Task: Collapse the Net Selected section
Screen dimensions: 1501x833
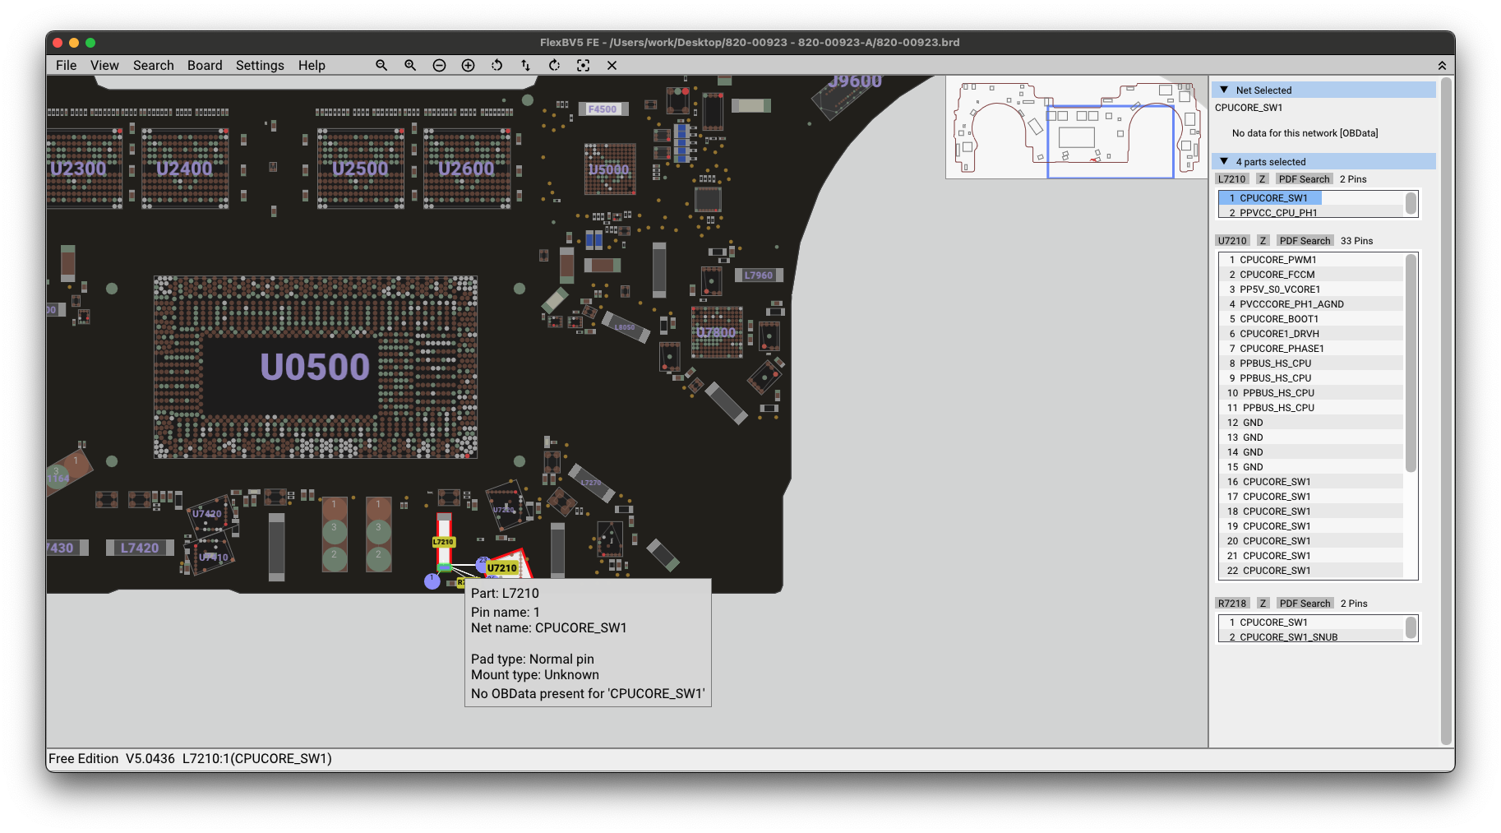Action: (x=1224, y=90)
